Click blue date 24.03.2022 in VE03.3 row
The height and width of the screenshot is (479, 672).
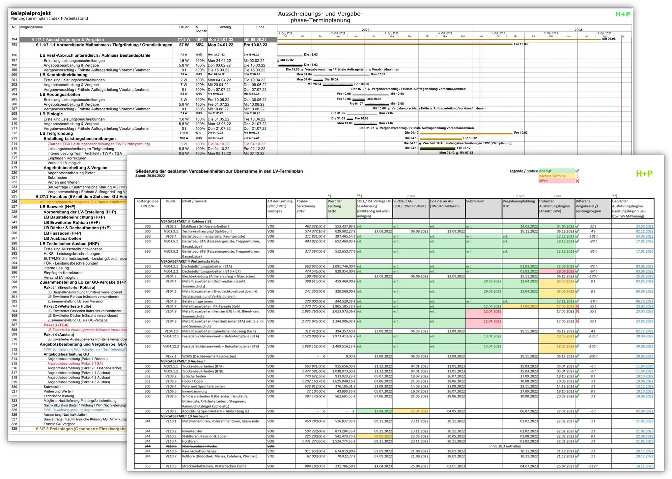pos(644,226)
